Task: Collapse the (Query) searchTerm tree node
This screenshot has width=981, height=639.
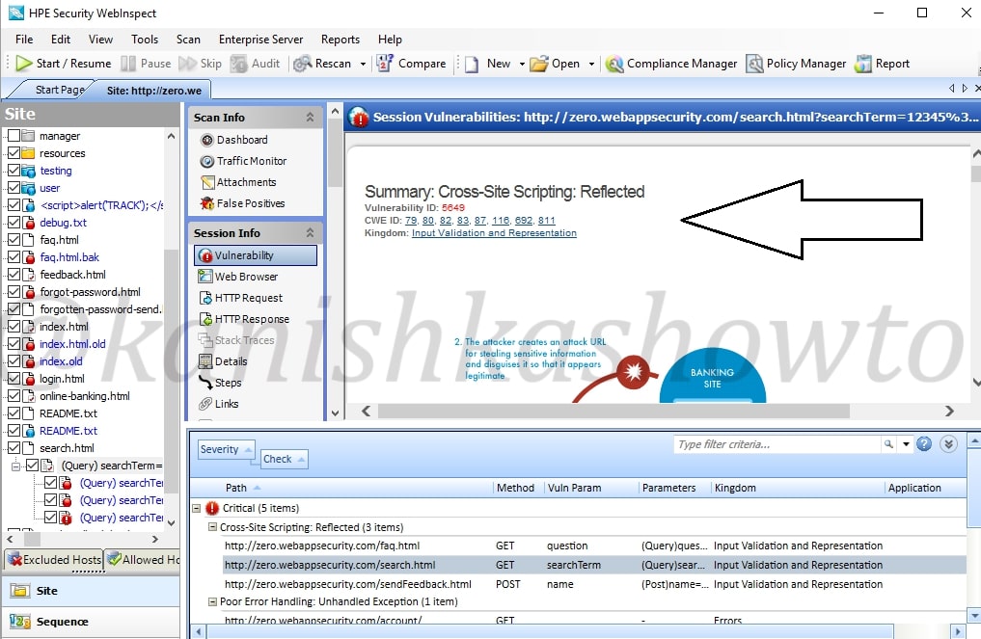Action: click(x=15, y=466)
